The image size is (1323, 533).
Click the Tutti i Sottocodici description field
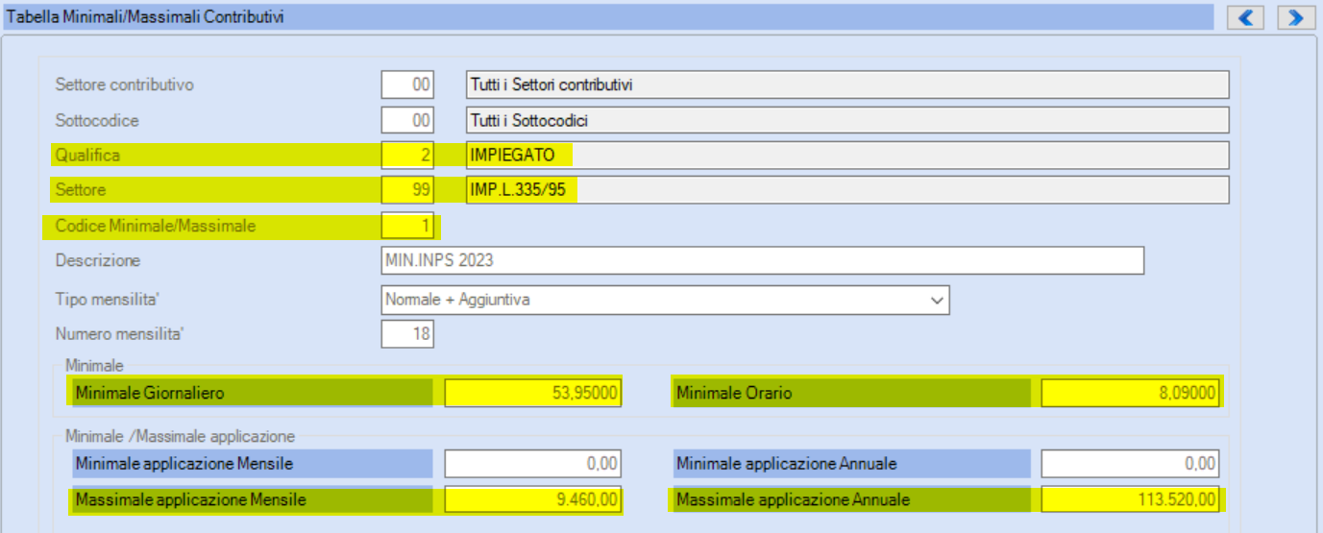pyautogui.click(x=846, y=121)
